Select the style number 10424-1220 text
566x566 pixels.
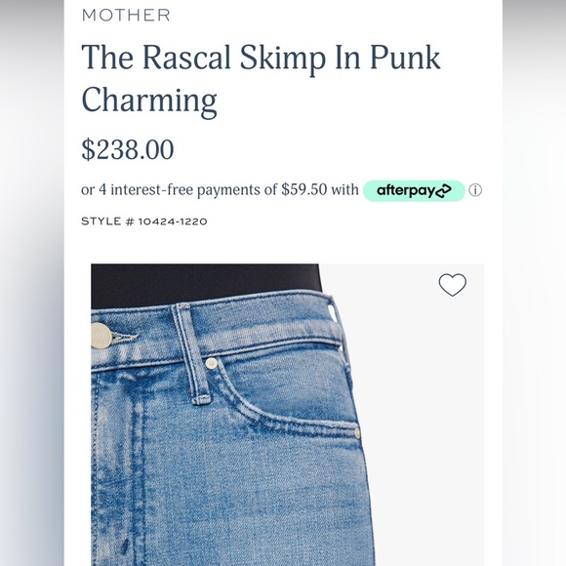(x=173, y=222)
